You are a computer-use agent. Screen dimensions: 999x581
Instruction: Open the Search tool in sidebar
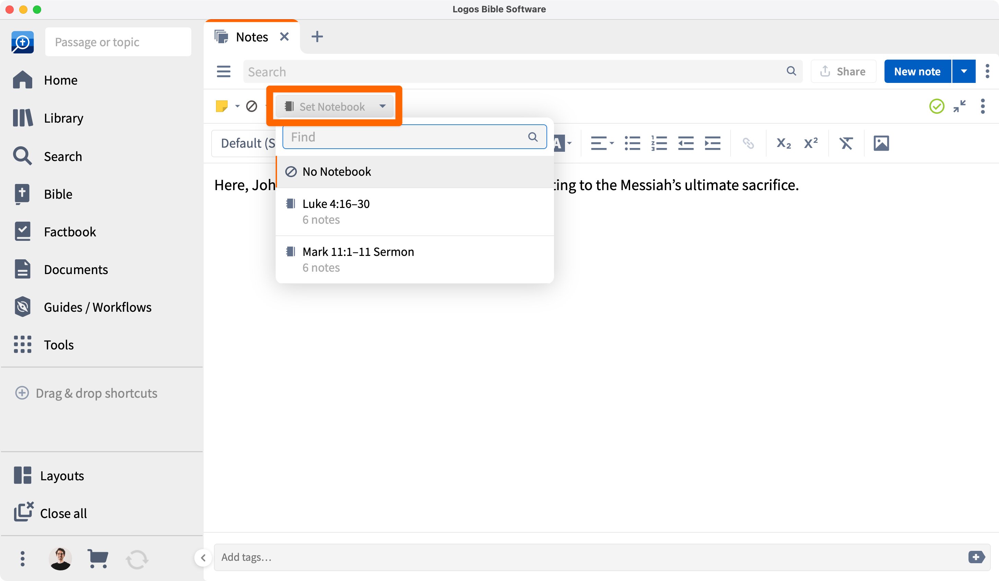coord(47,156)
